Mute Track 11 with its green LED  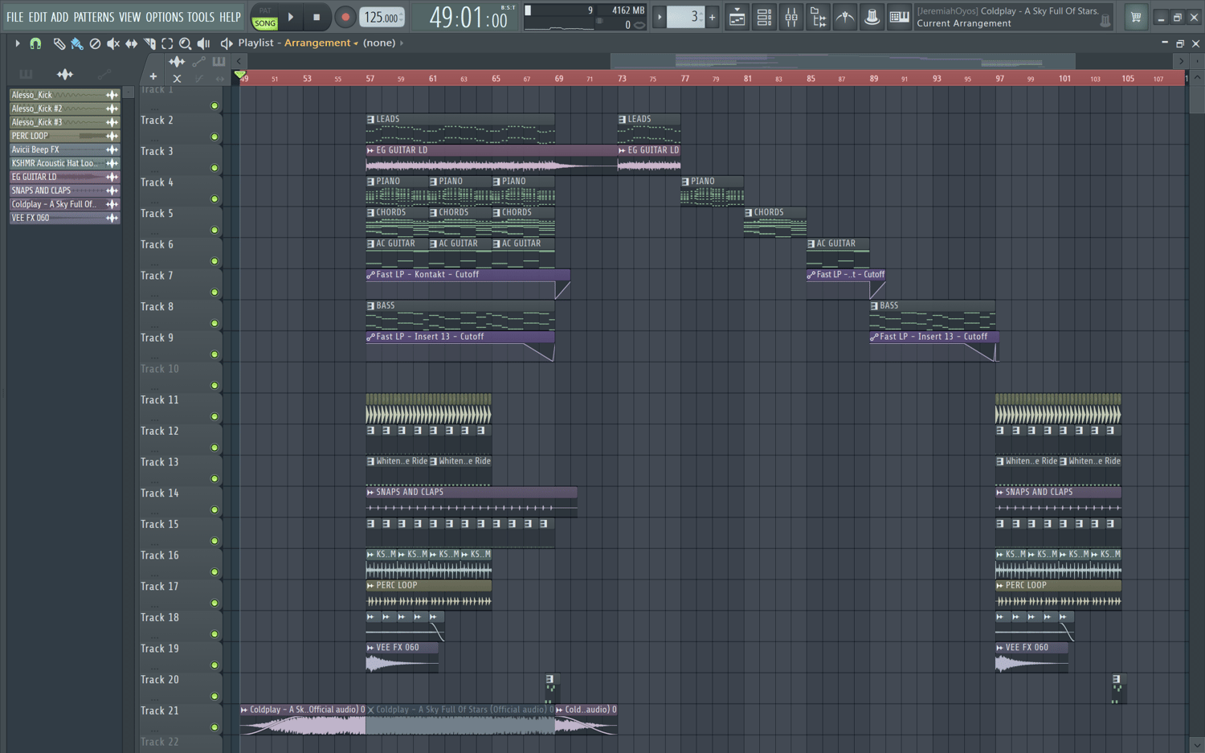(214, 417)
